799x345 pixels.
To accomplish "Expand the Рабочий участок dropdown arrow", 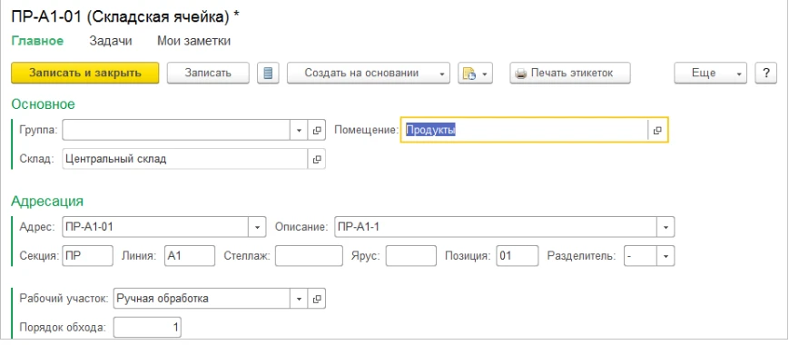I will (299, 299).
